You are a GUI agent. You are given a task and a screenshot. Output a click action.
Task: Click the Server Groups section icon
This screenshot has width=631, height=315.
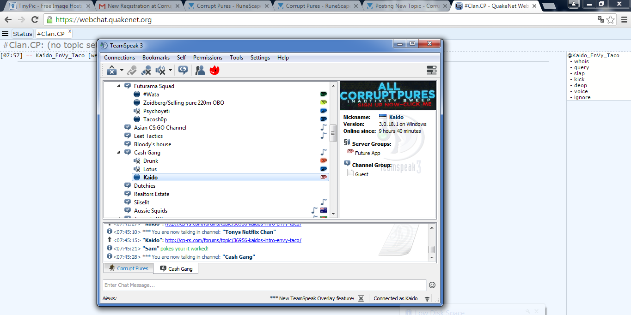[x=347, y=143]
